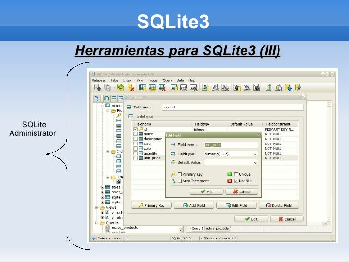This screenshot has width=349, height=262.
Task: Click the edit trigger toolbar icon
Action: (x=247, y=88)
